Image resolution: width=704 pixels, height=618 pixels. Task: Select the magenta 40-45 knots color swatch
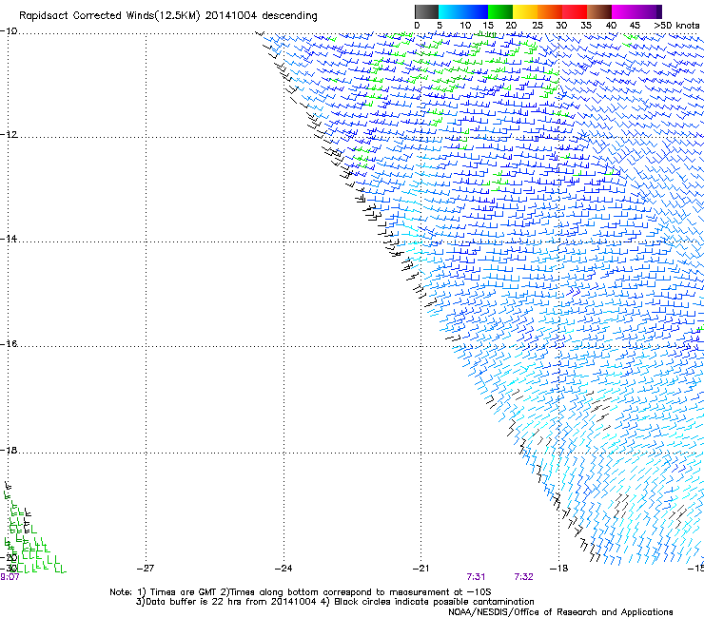tap(624, 11)
